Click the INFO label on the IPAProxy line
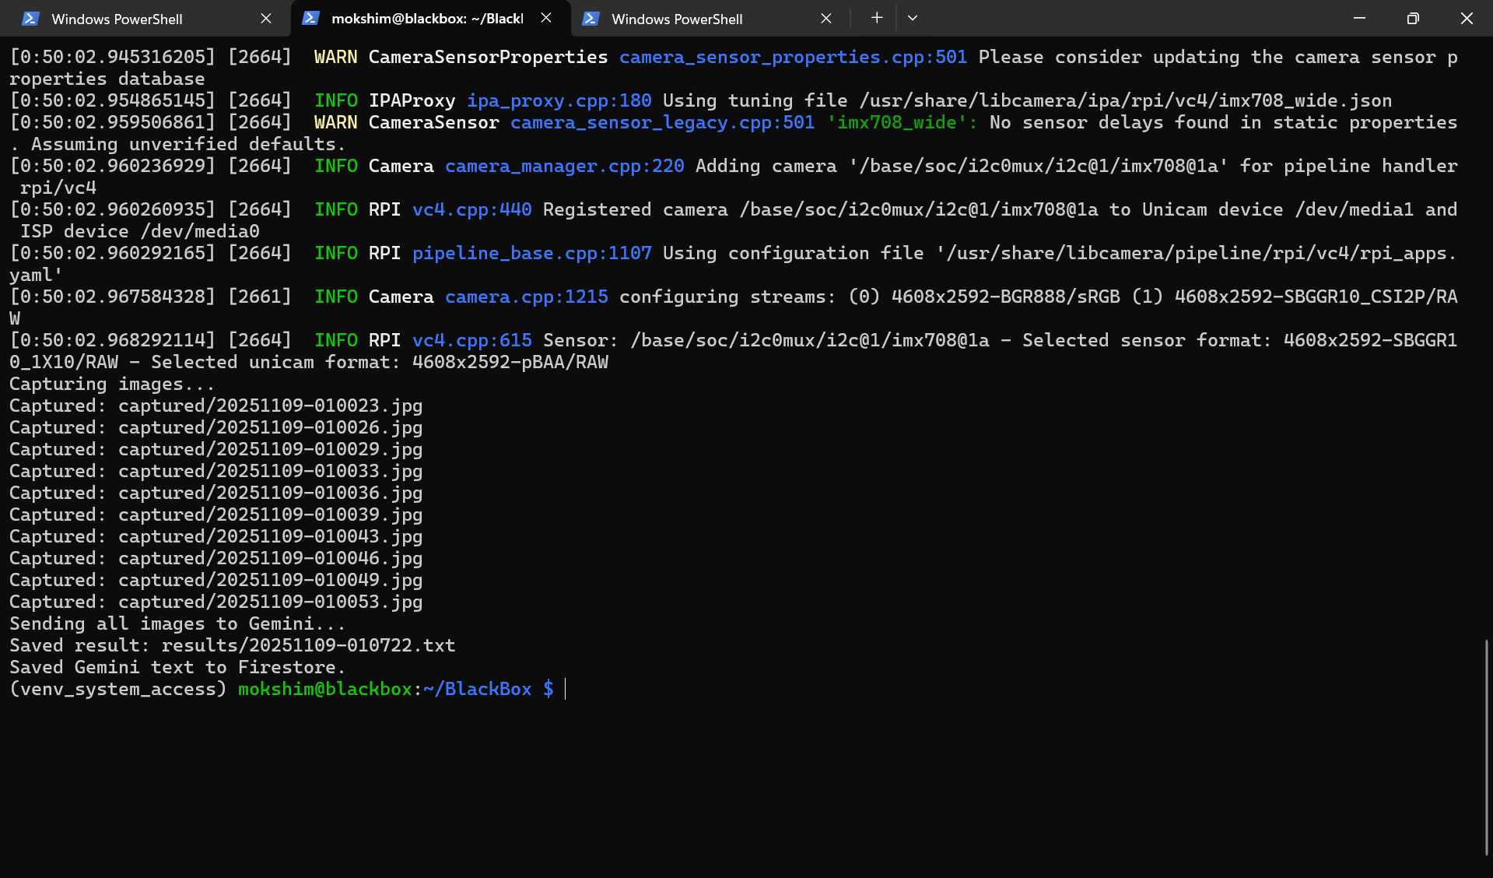The width and height of the screenshot is (1493, 878). 335,100
